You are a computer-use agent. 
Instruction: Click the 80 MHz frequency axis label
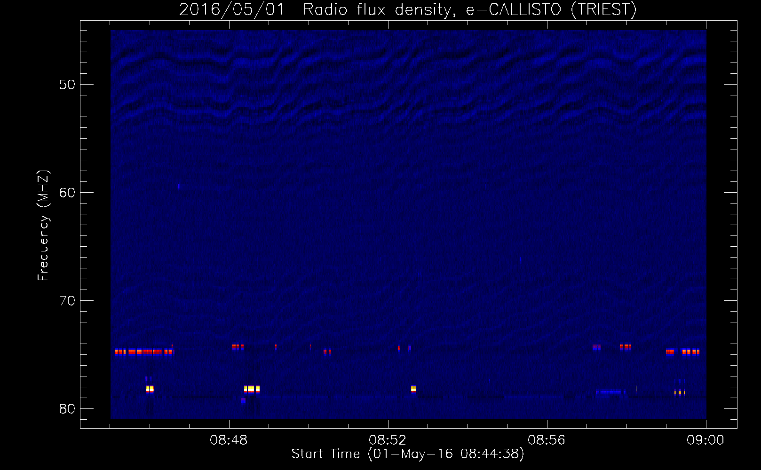[x=67, y=409]
